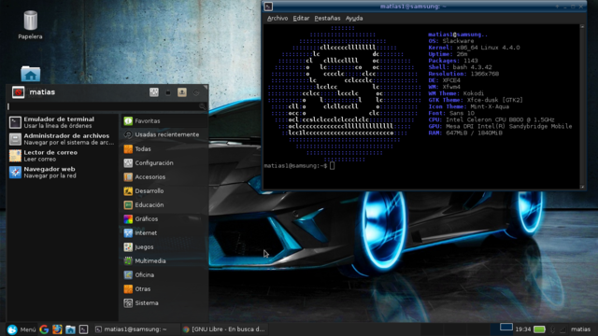Screen dimensions: 598x336
Task: Select the Favoritas category
Action: (164, 120)
